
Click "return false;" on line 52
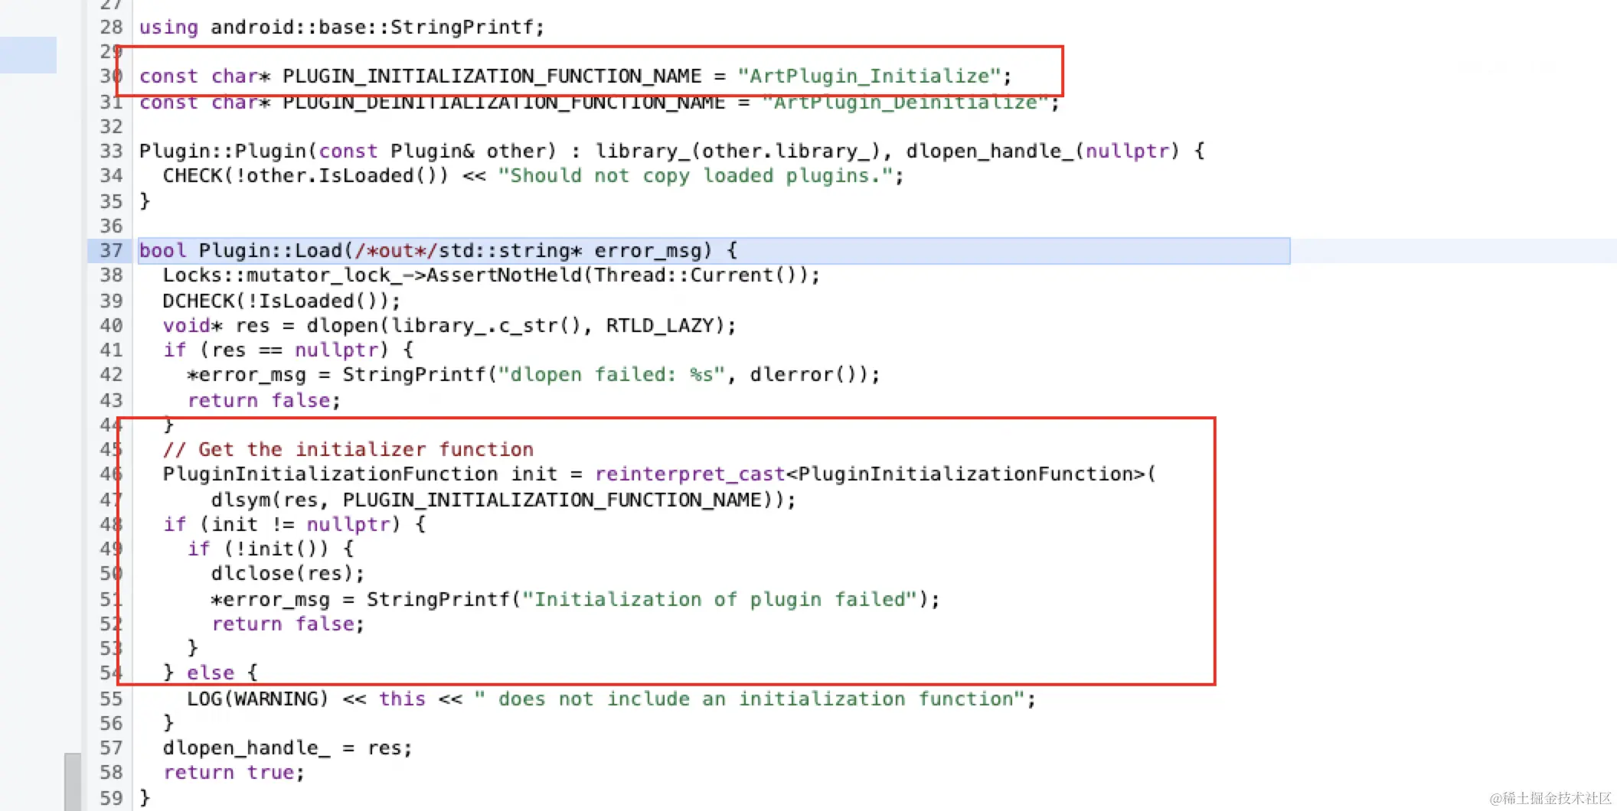click(x=288, y=624)
